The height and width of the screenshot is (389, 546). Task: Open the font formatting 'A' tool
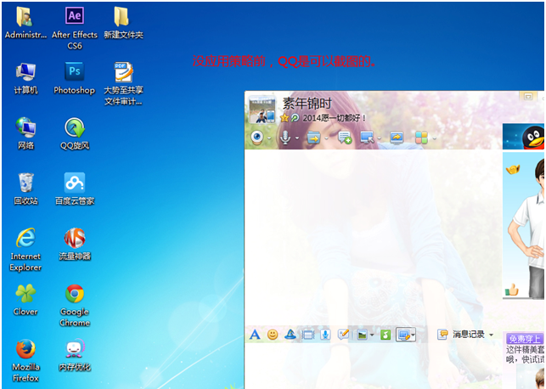tap(254, 335)
